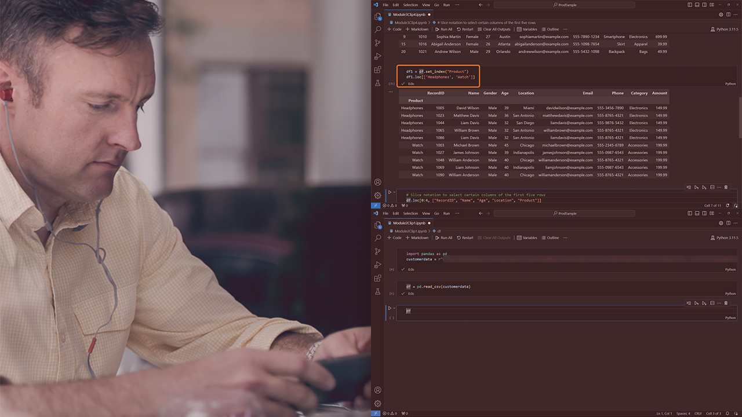Screen dimensions: 742x417
Task: Open Search view in Module3Clip4 window
Action: [377, 30]
